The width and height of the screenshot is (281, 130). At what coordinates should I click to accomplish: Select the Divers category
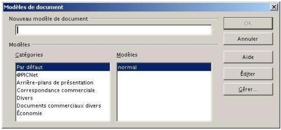63,98
